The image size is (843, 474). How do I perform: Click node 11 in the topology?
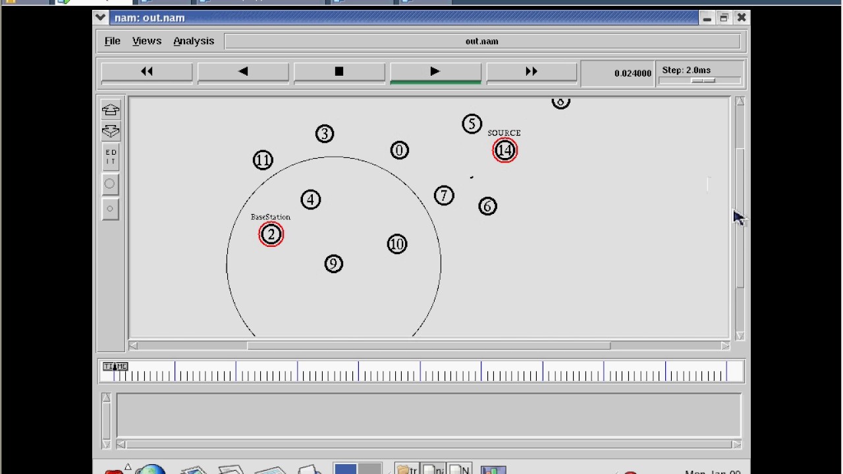263,161
